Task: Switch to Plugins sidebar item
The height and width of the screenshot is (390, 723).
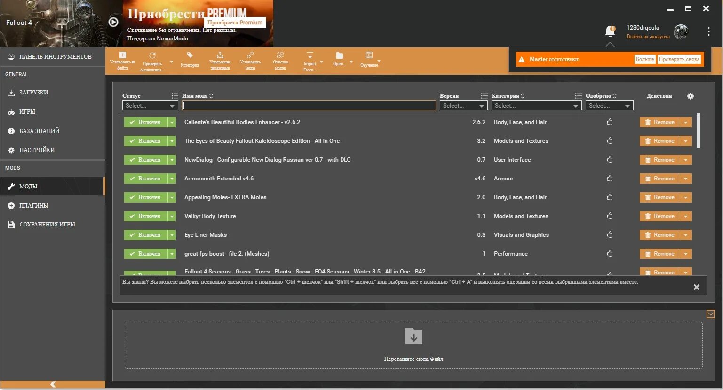Action: pyautogui.click(x=53, y=205)
